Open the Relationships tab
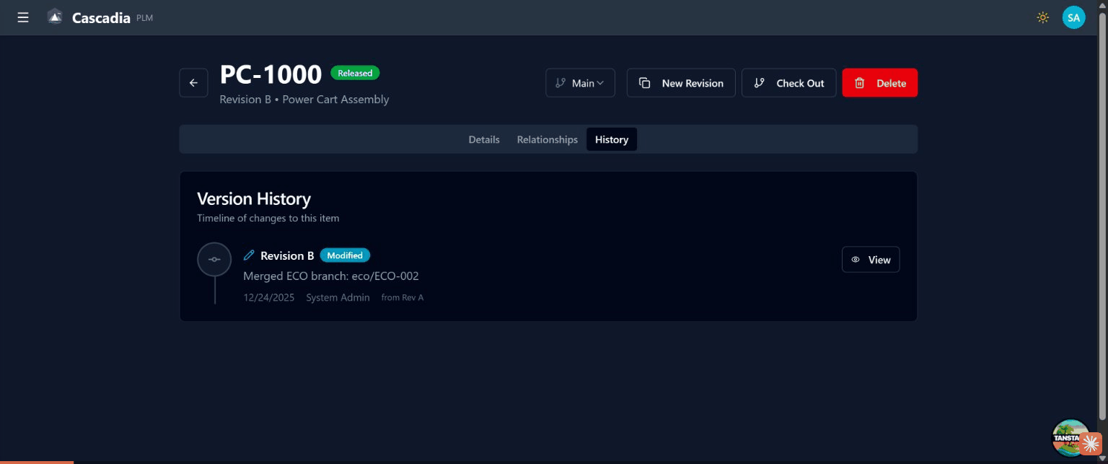The image size is (1108, 464). click(547, 139)
